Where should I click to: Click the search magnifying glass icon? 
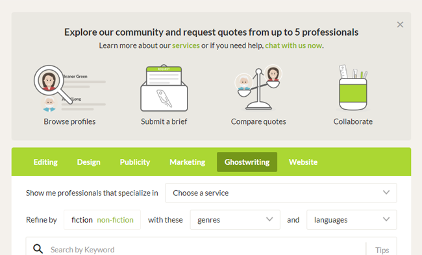[x=38, y=249]
